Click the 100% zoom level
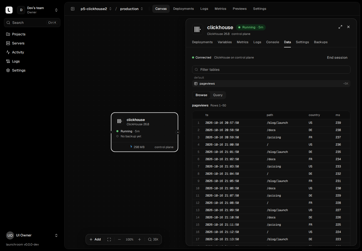The image size is (362, 251). point(129,239)
